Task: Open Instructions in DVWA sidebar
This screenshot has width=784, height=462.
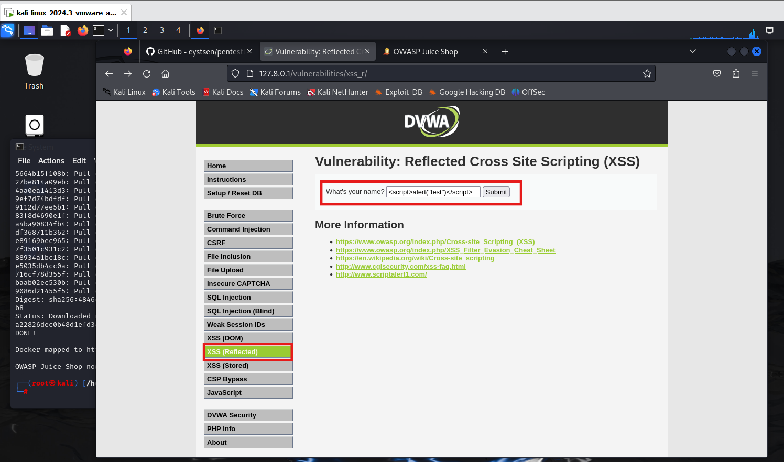Action: (248, 179)
